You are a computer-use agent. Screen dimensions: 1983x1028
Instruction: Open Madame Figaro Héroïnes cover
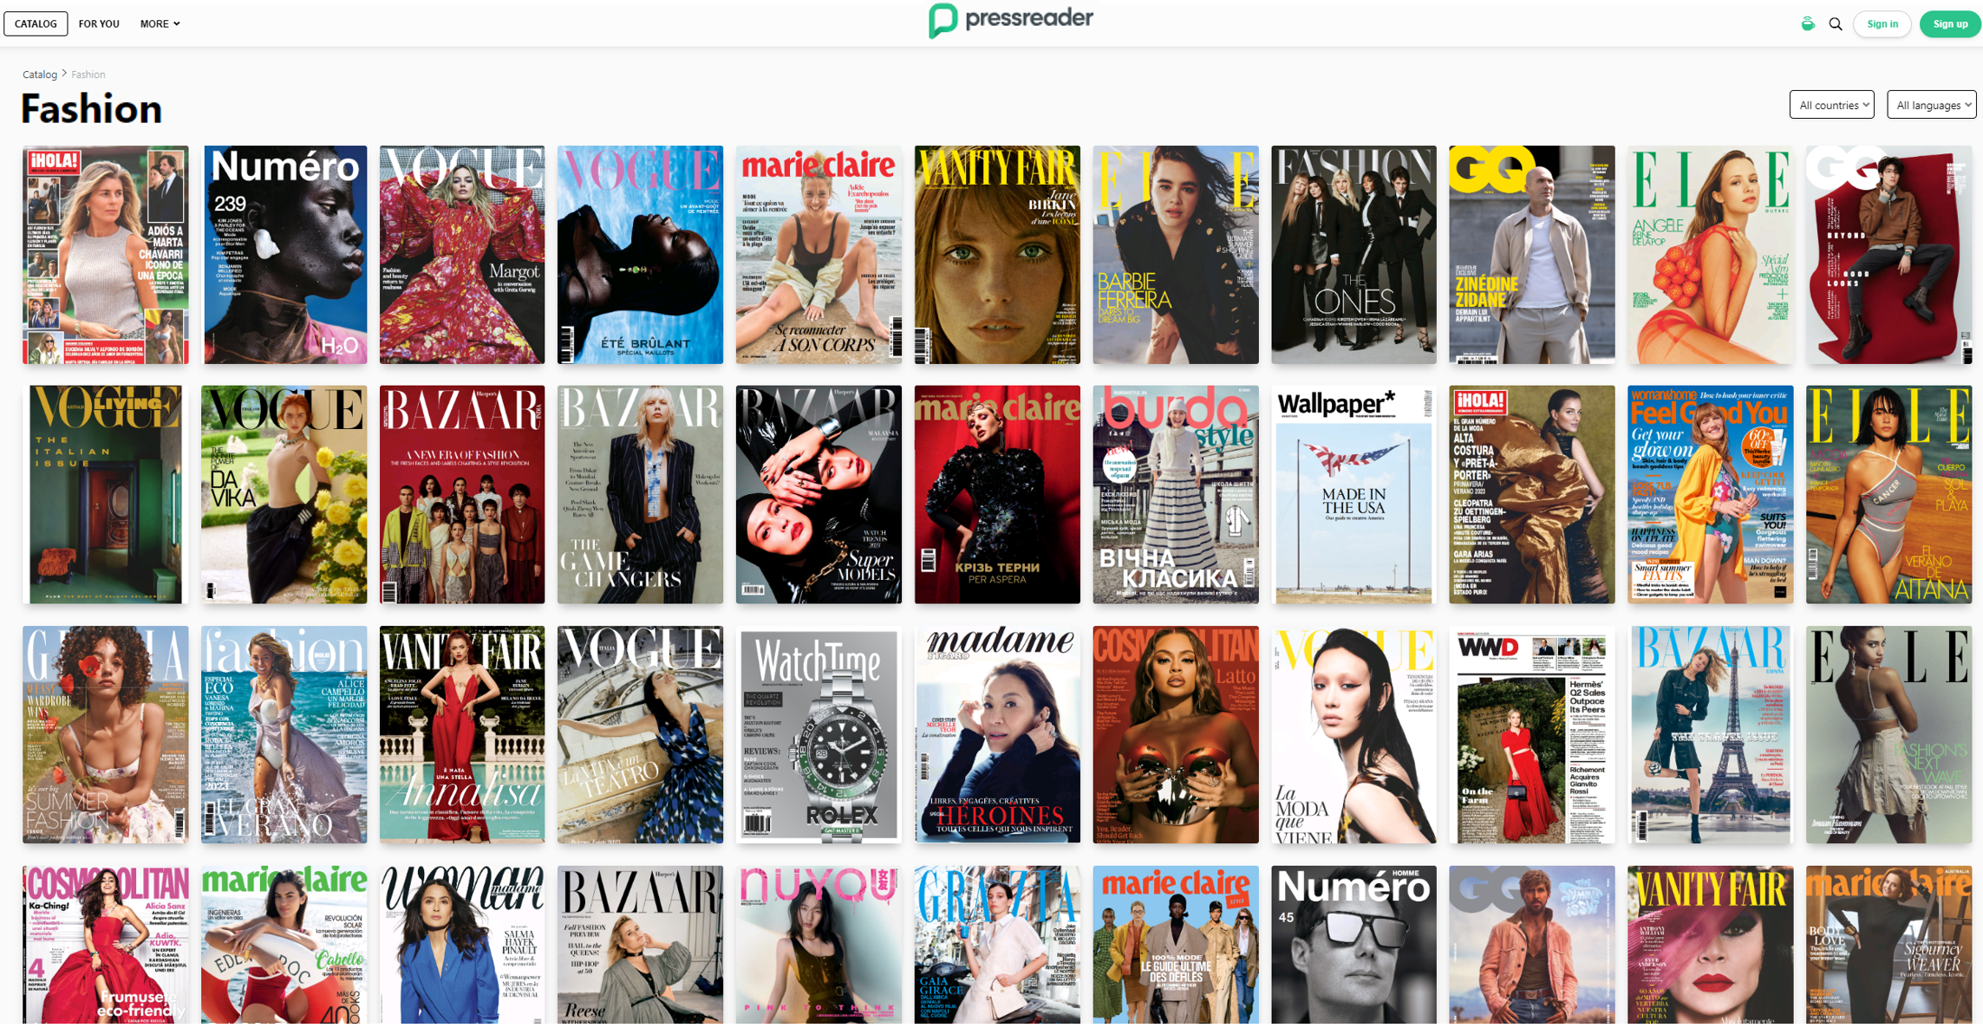pyautogui.click(x=997, y=735)
